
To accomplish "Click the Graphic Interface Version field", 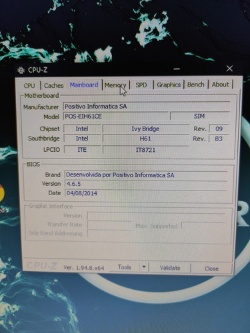I will tap(156, 216).
